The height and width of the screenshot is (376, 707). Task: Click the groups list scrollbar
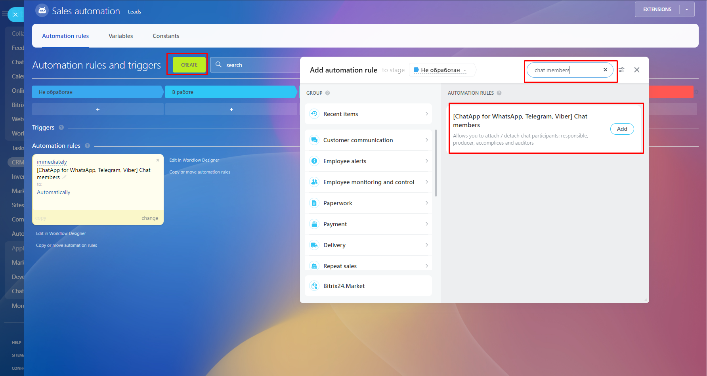(x=436, y=162)
